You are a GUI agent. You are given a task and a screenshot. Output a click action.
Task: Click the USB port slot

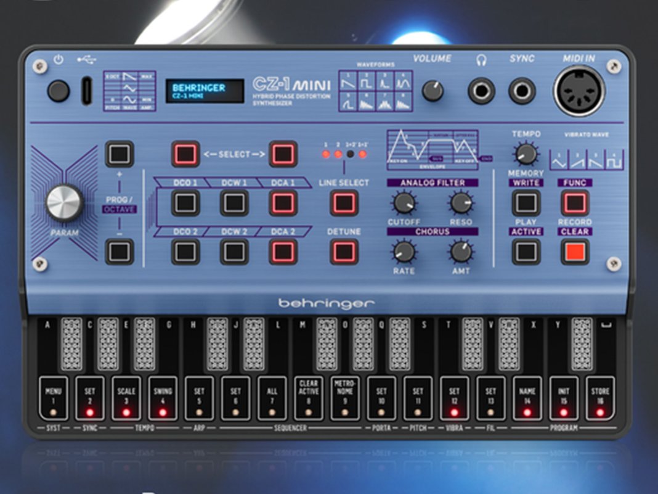coord(86,91)
